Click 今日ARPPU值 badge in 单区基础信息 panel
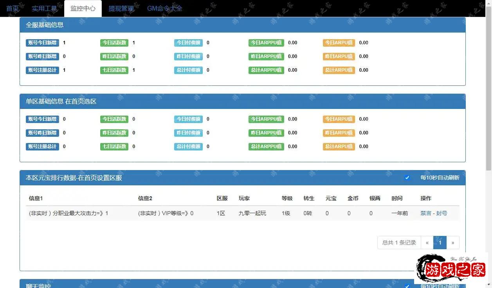This screenshot has width=492, height=288. 266,119
